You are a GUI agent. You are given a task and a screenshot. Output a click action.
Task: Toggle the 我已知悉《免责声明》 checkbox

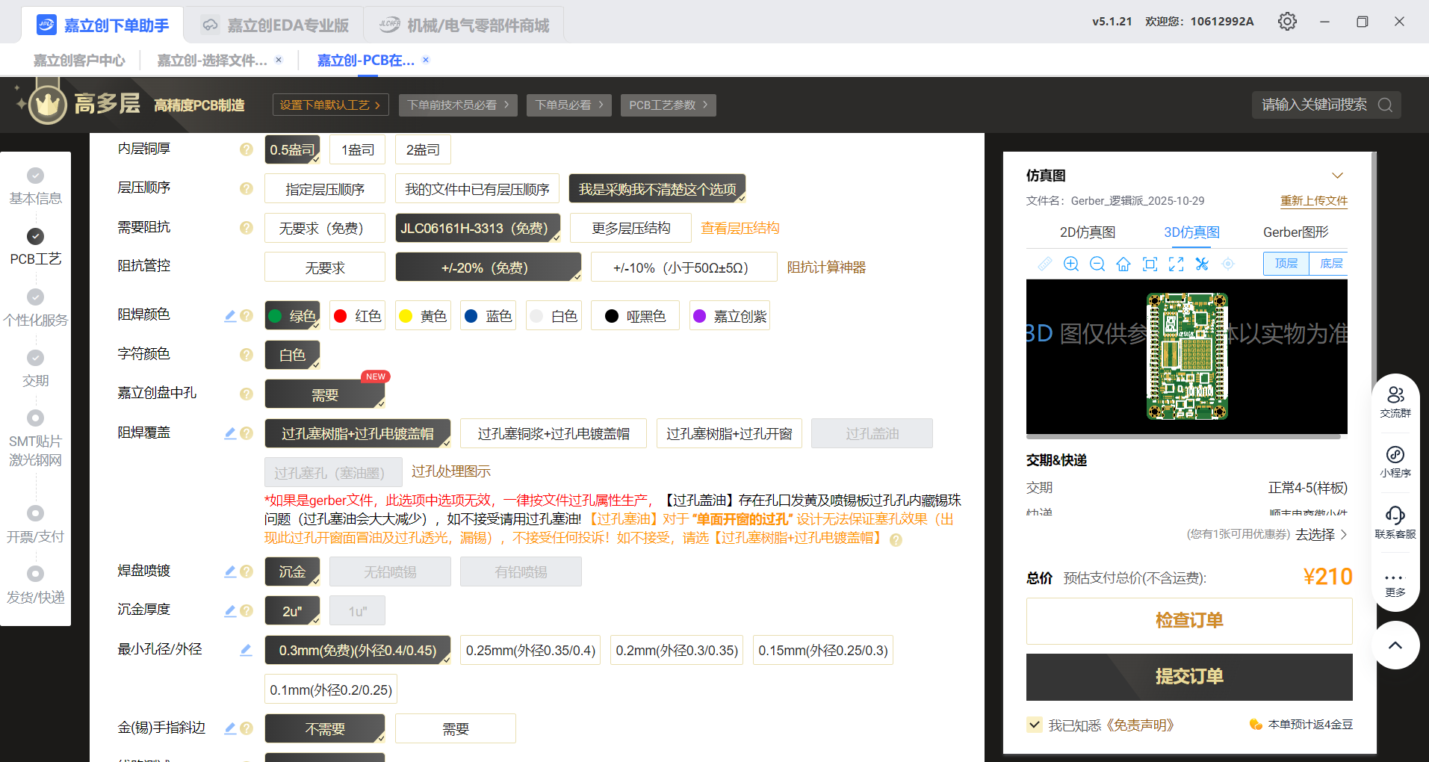(1035, 725)
